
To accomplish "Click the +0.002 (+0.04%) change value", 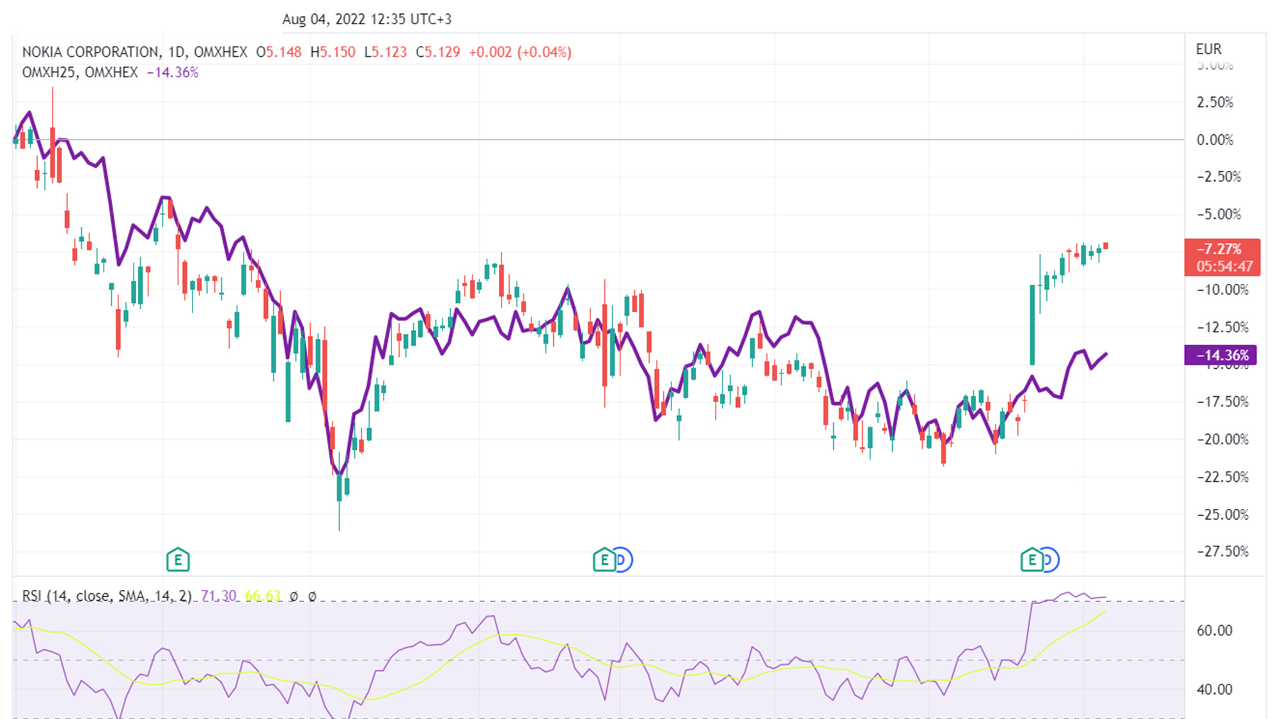I will click(520, 52).
